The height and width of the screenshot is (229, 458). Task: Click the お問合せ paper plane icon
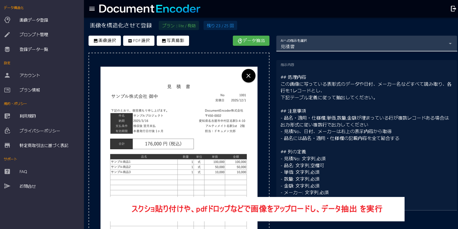(7, 186)
